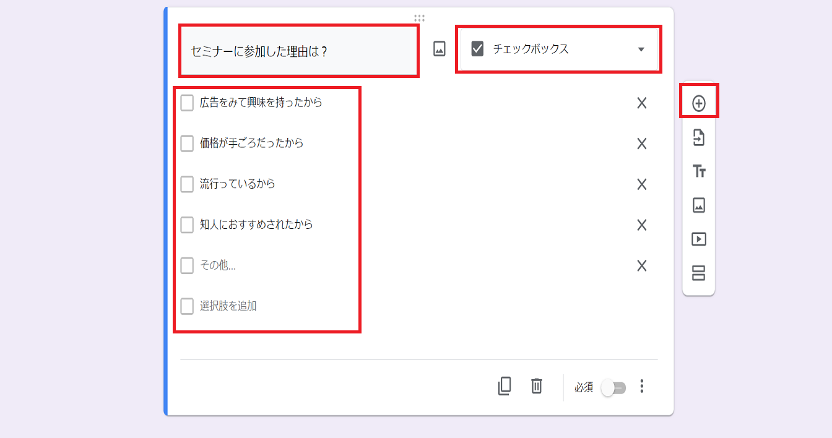Add title and description via Tt icon
832x438 pixels.
click(698, 171)
